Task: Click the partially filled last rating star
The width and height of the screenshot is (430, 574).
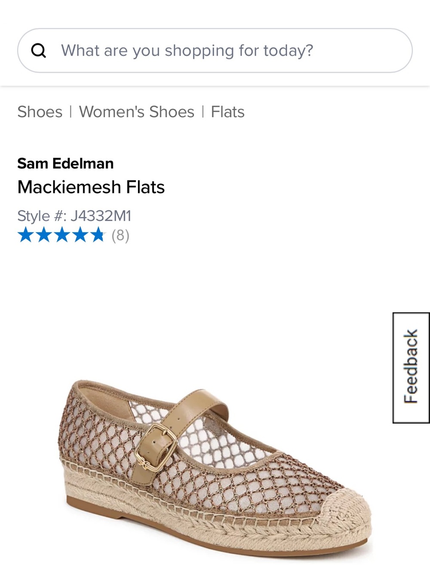Action: (x=98, y=236)
